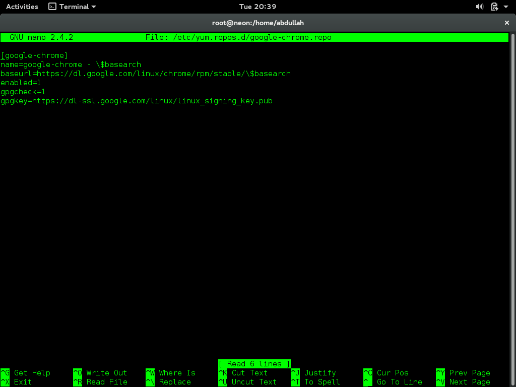Click the ^K Cut Text shortcut
Image resolution: width=516 pixels, height=387 pixels.
coord(243,373)
